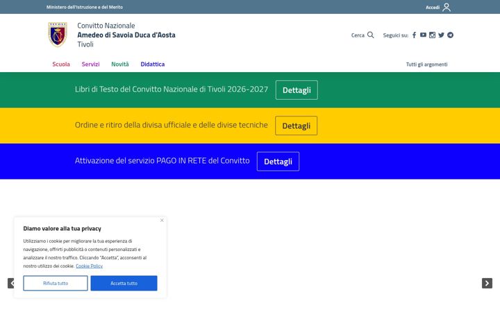500x312 pixels.
Task: Click the school crest logo
Action: click(58, 35)
